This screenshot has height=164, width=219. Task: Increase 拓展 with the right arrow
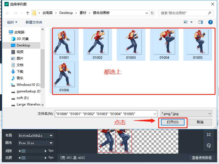click(x=45, y=158)
